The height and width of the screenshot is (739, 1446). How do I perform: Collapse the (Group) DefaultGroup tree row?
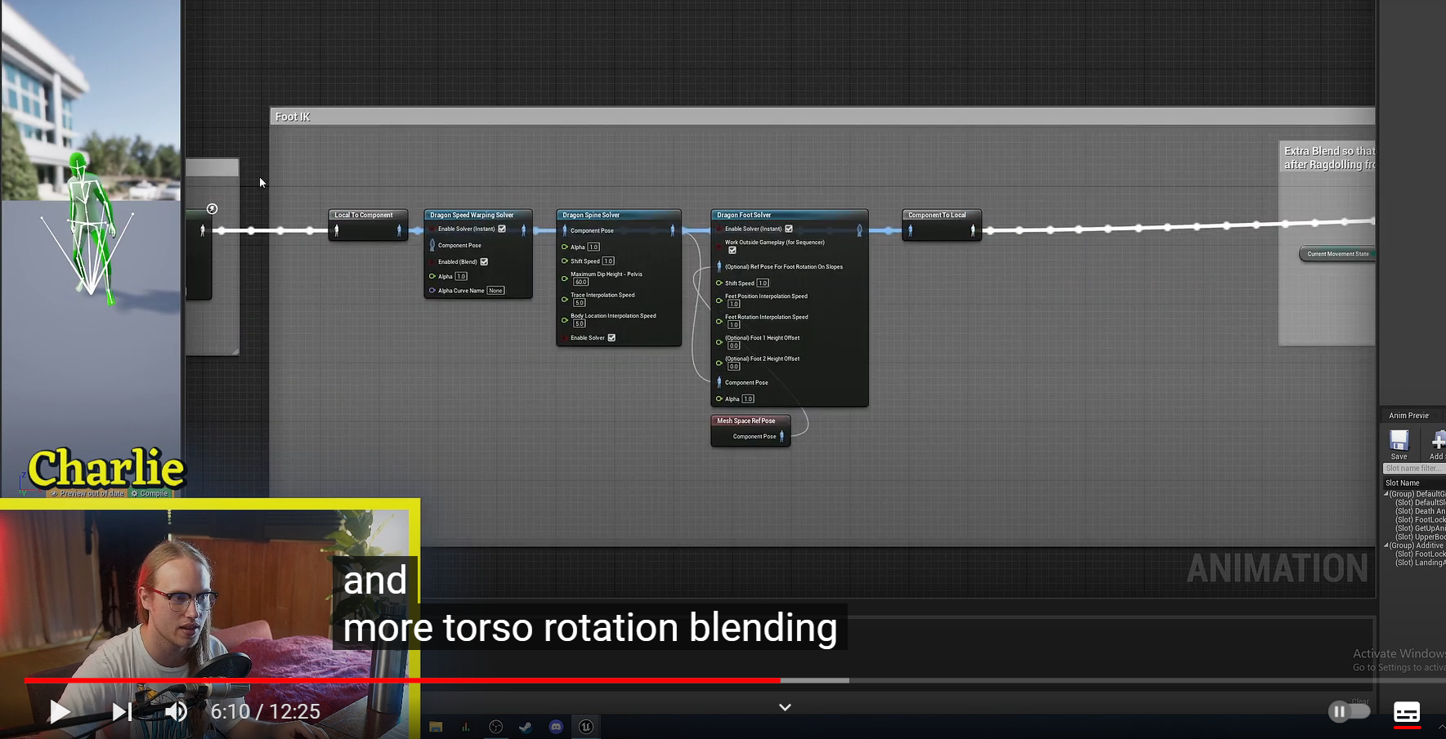(1386, 494)
